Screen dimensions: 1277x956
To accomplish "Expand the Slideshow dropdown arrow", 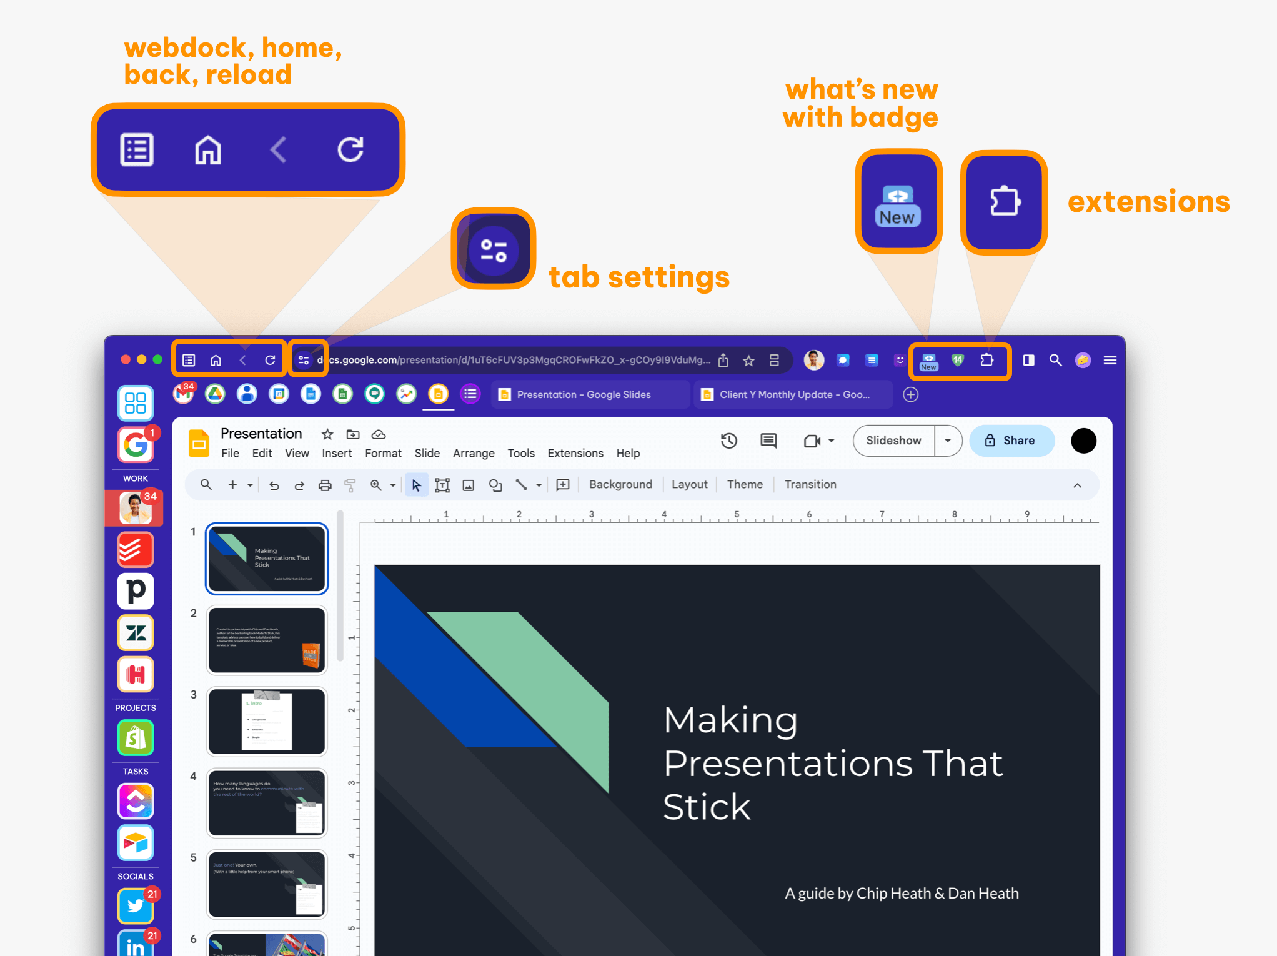I will 948,441.
